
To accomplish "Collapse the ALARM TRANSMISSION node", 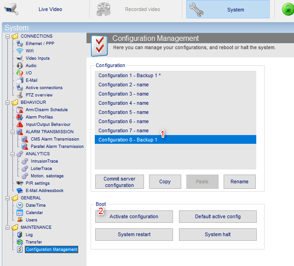I will pos(12,132).
